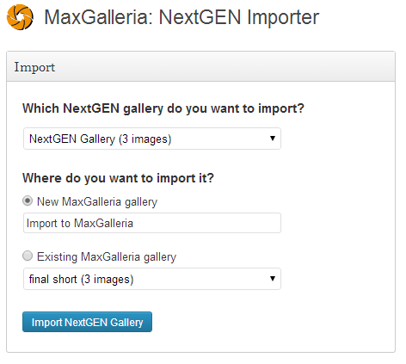The image size is (406, 364).
Task: Click '(3 images)' text in final short dropdown
Action: pyautogui.click(x=108, y=280)
